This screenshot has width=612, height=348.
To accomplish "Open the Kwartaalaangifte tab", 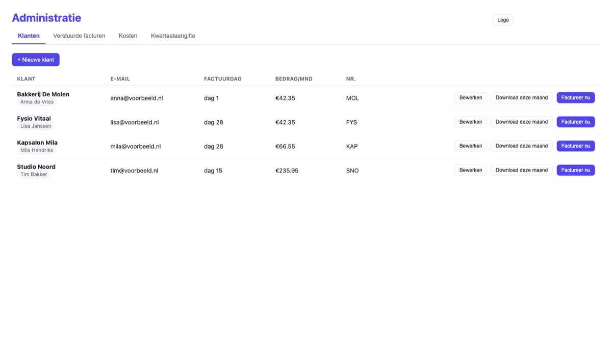I will [173, 36].
